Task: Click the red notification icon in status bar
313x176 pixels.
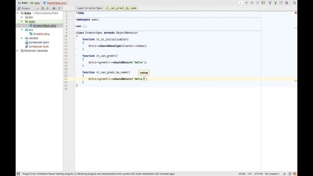Action: click(294, 174)
